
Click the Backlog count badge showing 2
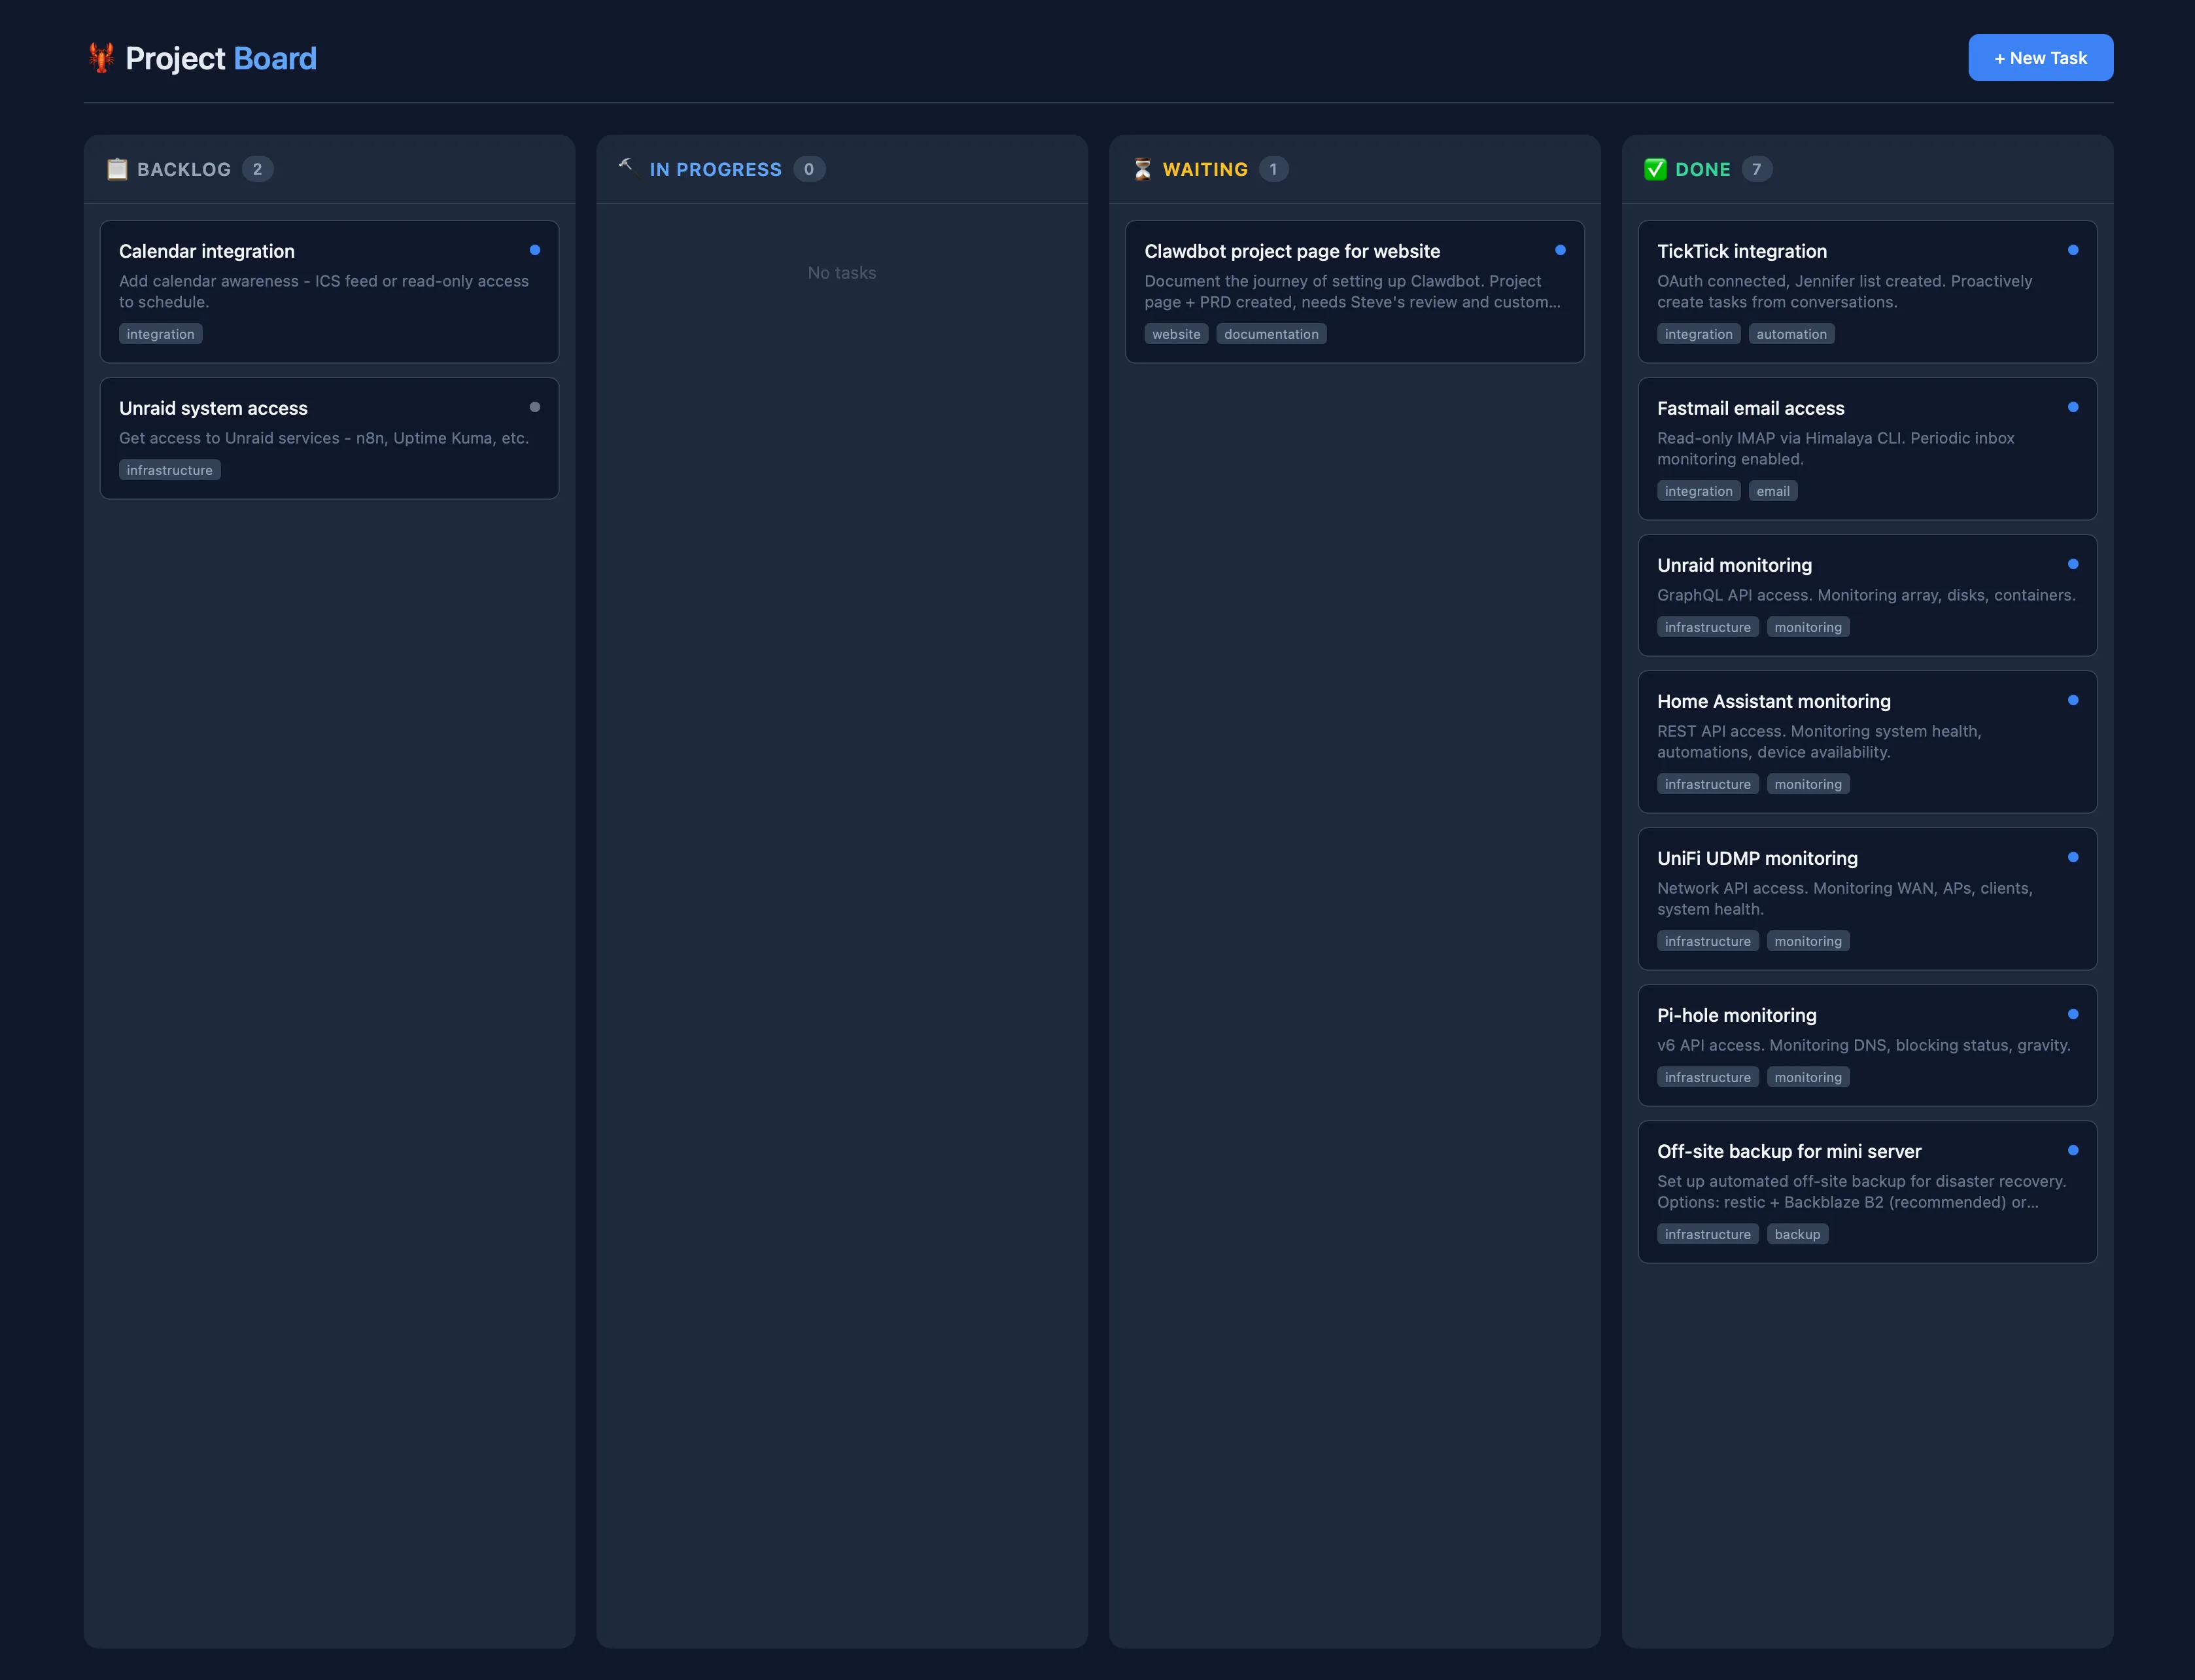coord(257,169)
